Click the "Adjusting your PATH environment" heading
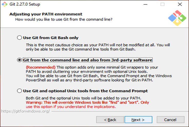Screen dimensions: 189x127 tap(46, 14)
